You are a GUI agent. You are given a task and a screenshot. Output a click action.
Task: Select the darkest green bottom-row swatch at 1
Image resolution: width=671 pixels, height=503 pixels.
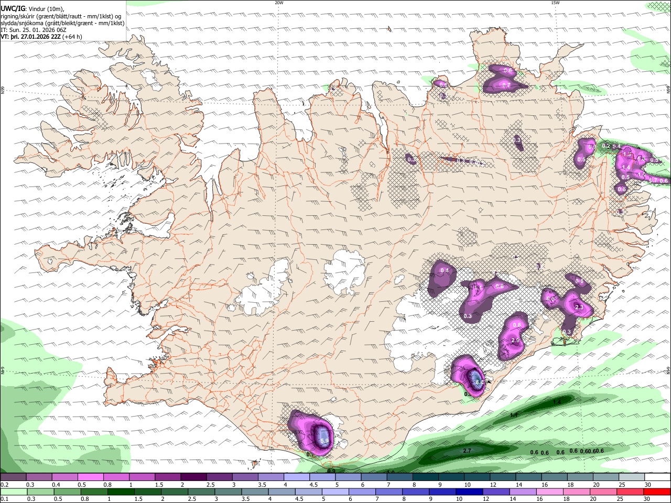[x=121, y=492]
